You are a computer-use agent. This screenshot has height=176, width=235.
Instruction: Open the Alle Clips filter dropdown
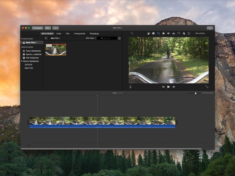[91, 38]
